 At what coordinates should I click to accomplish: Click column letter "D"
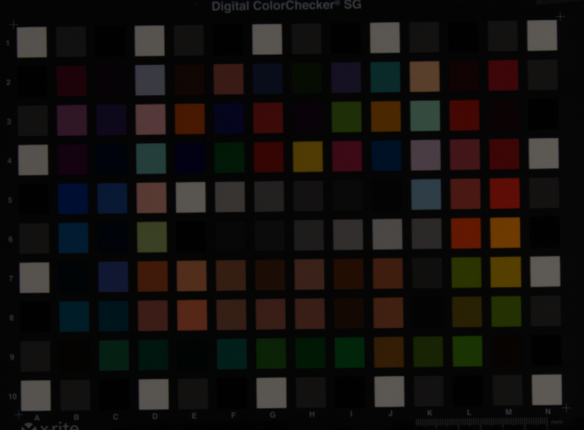coord(155,416)
